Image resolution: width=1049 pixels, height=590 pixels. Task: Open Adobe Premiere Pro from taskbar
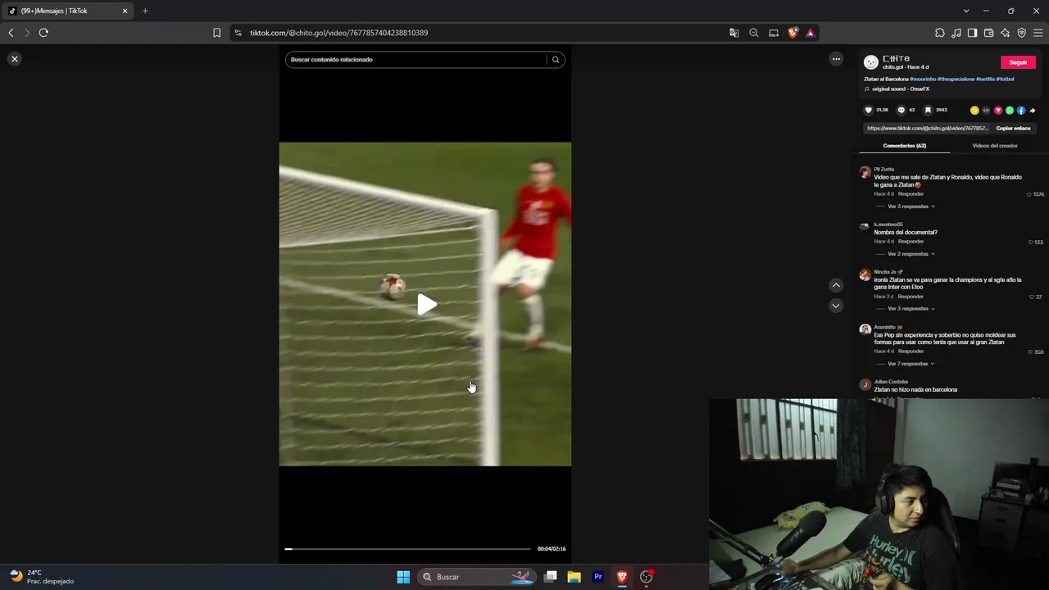point(598,577)
